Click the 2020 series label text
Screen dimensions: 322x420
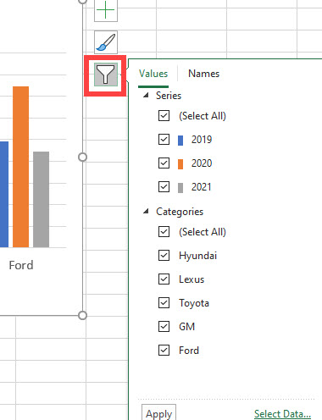pyautogui.click(x=202, y=163)
